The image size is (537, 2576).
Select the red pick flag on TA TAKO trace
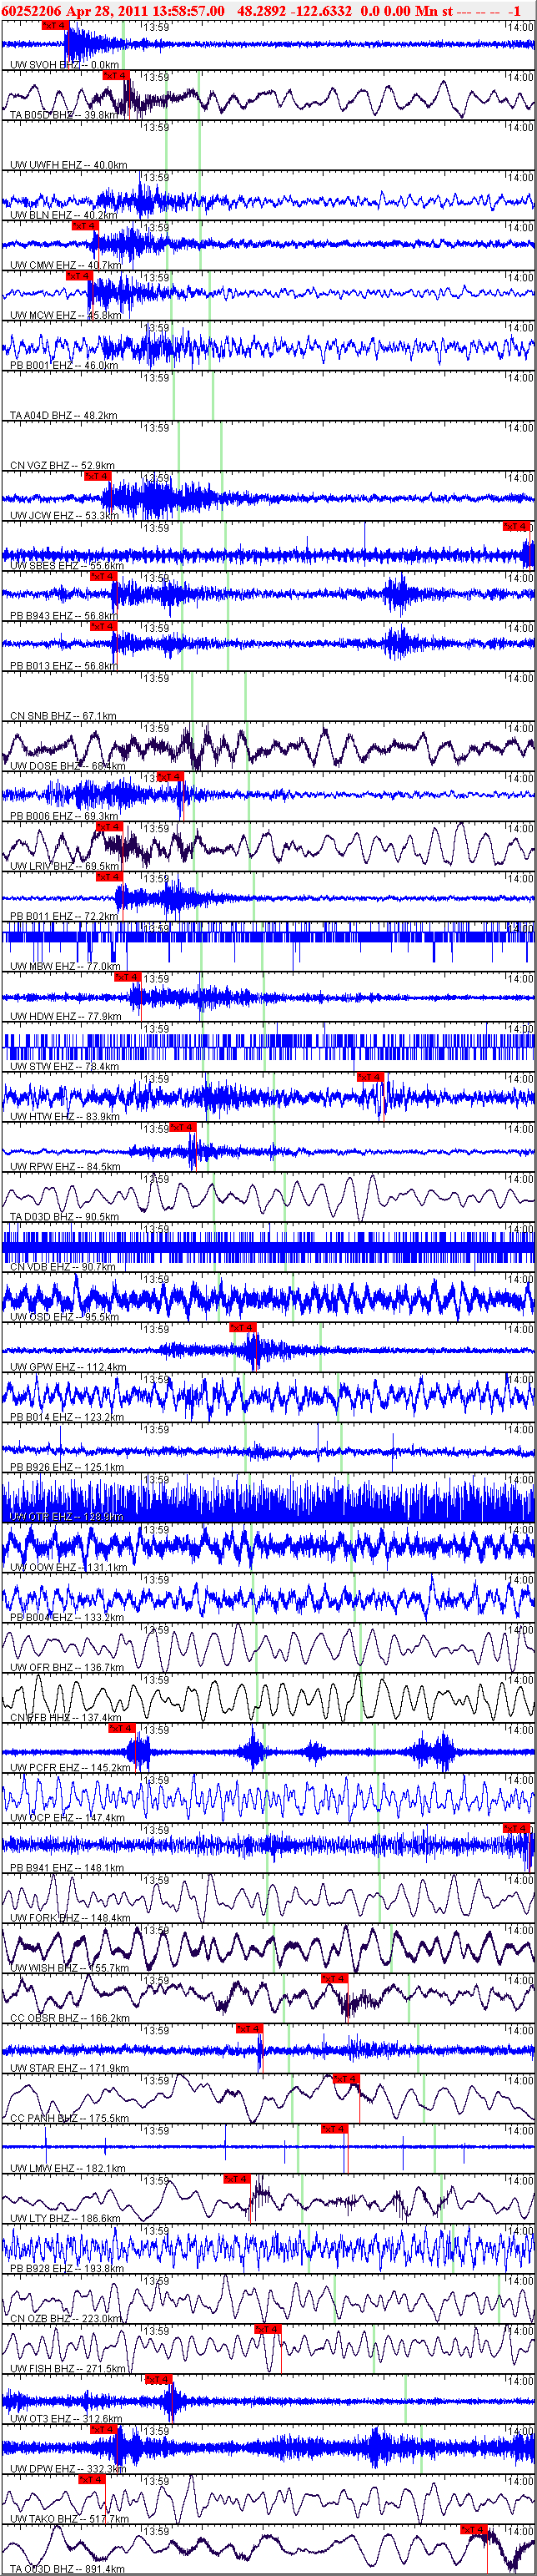[91, 2479]
